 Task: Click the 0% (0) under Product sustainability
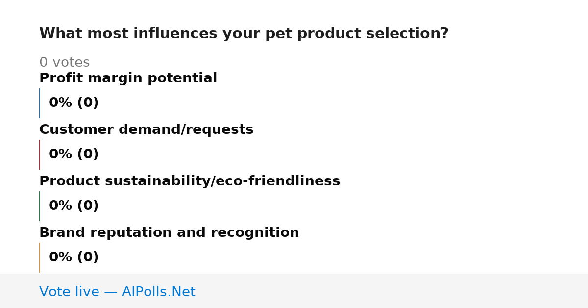pos(74,206)
